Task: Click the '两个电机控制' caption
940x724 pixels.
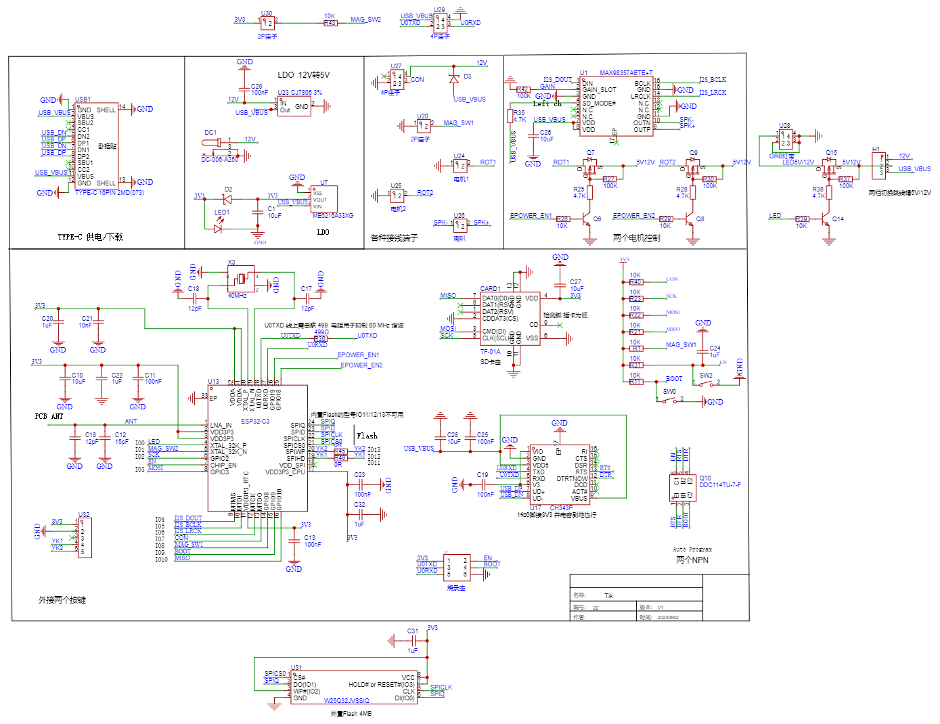Action: pos(636,238)
